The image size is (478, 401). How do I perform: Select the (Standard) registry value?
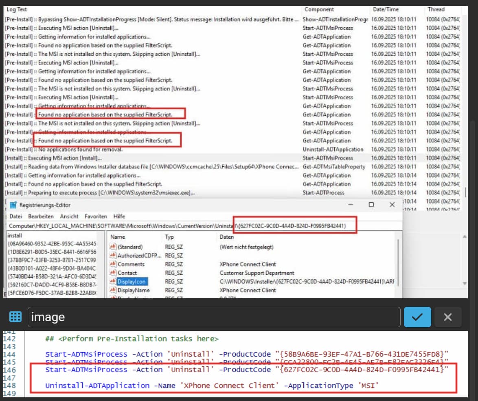coord(130,247)
